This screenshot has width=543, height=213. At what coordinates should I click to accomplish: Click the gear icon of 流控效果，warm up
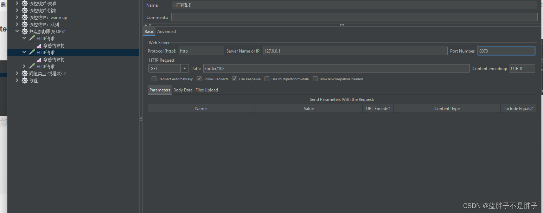25,18
